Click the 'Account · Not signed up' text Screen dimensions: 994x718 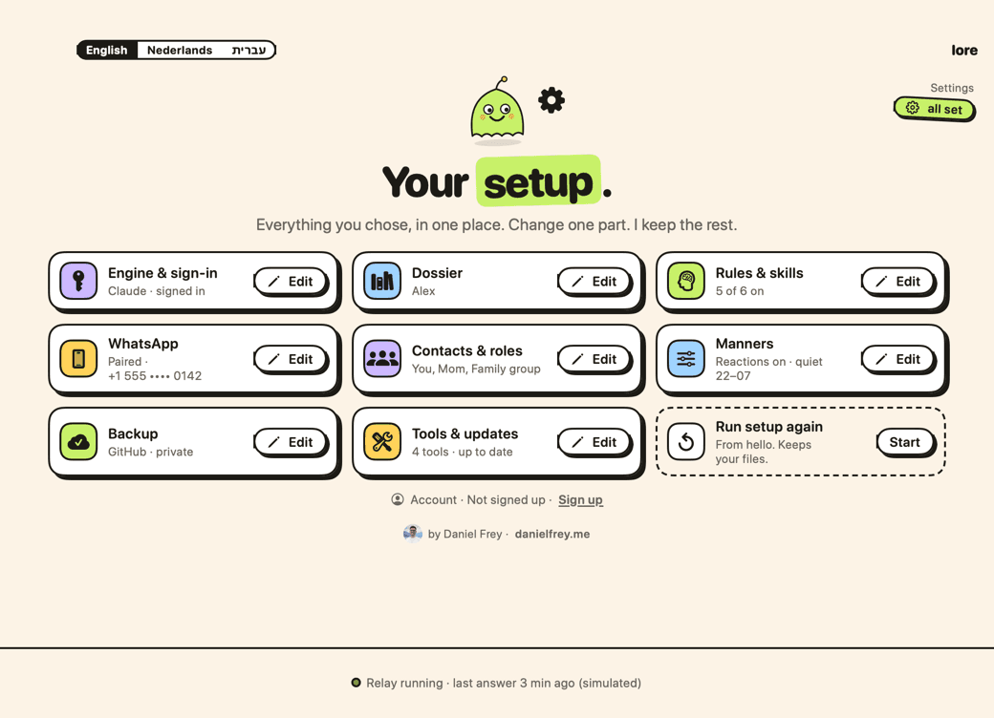tap(477, 499)
